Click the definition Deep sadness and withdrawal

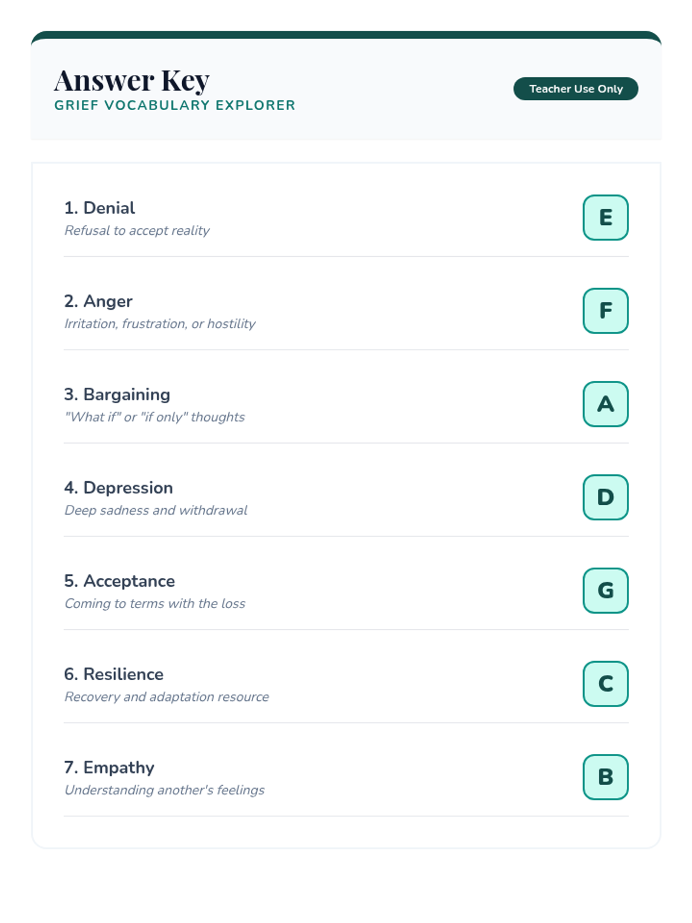[x=156, y=511]
